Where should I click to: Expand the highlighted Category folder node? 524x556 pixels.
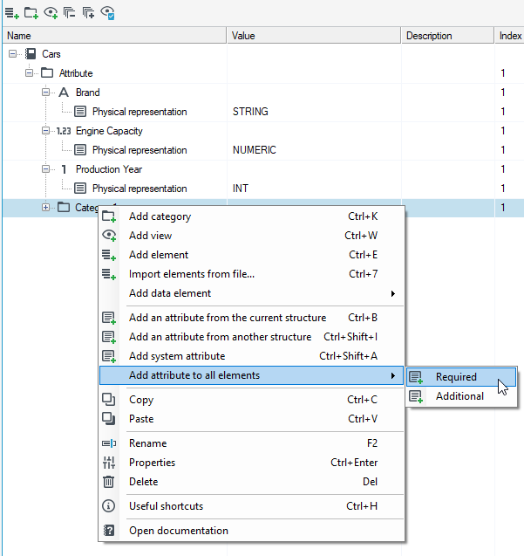pos(45,208)
